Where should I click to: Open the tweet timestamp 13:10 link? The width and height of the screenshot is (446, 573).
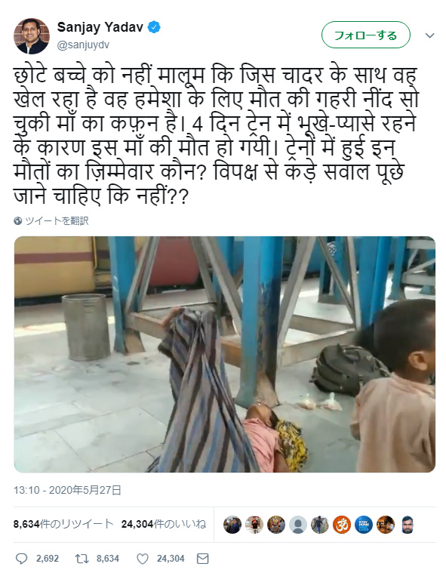click(68, 490)
